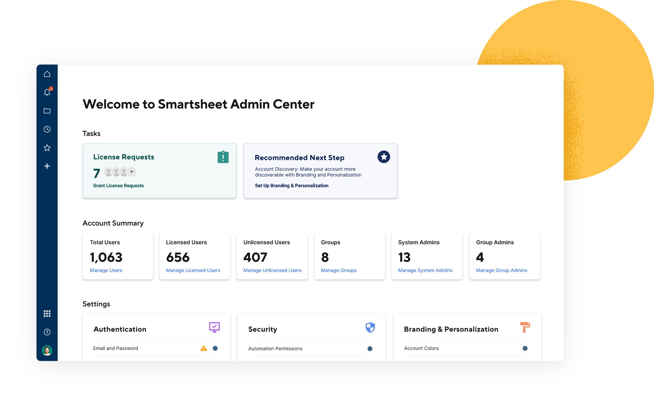Open the Help question mark icon

[x=47, y=332]
